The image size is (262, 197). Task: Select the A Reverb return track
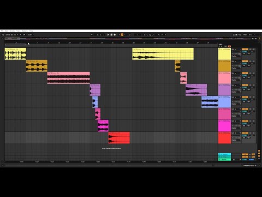224,154
